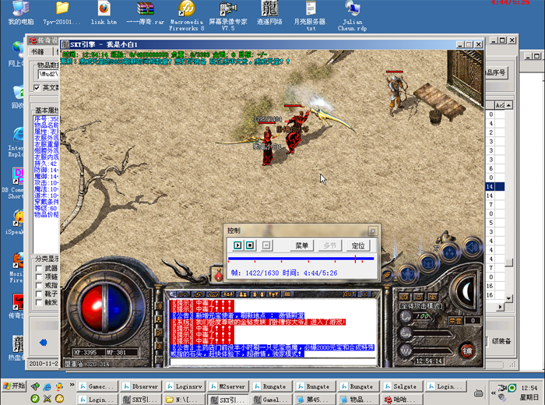Launch Macromedia Fireworks 8 from the desktop
Screen dimensions: 545x405
pos(187,16)
